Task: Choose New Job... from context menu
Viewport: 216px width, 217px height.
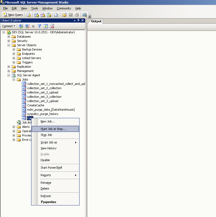Action: (x=55, y=121)
